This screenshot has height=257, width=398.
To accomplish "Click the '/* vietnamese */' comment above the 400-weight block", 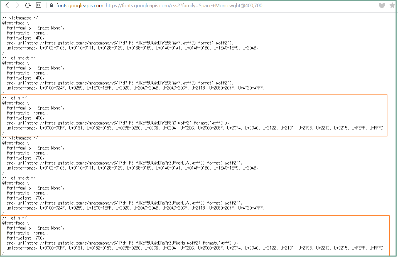I will click(x=20, y=18).
